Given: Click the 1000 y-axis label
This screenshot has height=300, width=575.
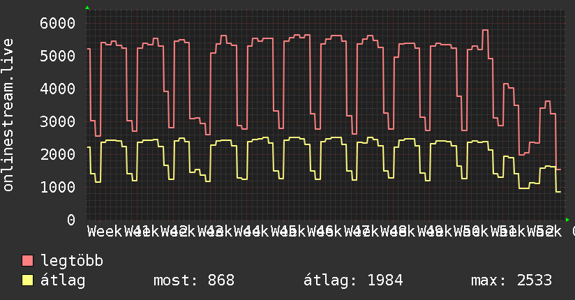Looking at the screenshot, I should click(58, 188).
